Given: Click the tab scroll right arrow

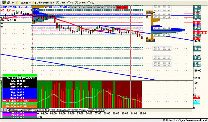Looking at the screenshot, I should pos(5,110).
